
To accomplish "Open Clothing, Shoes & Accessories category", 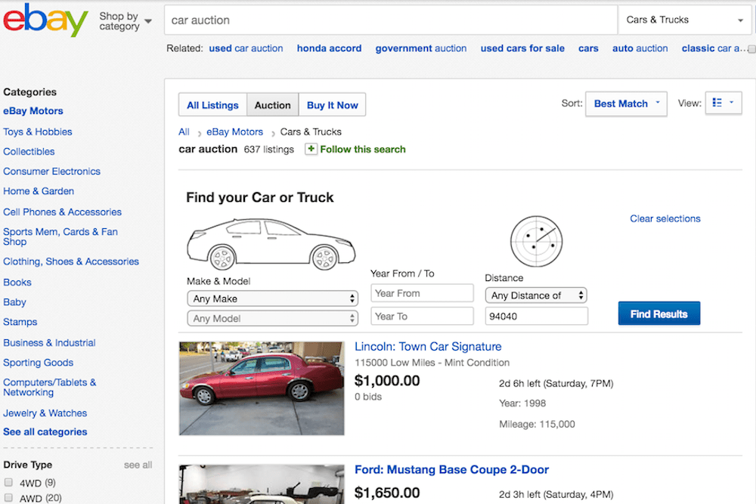I will [71, 261].
